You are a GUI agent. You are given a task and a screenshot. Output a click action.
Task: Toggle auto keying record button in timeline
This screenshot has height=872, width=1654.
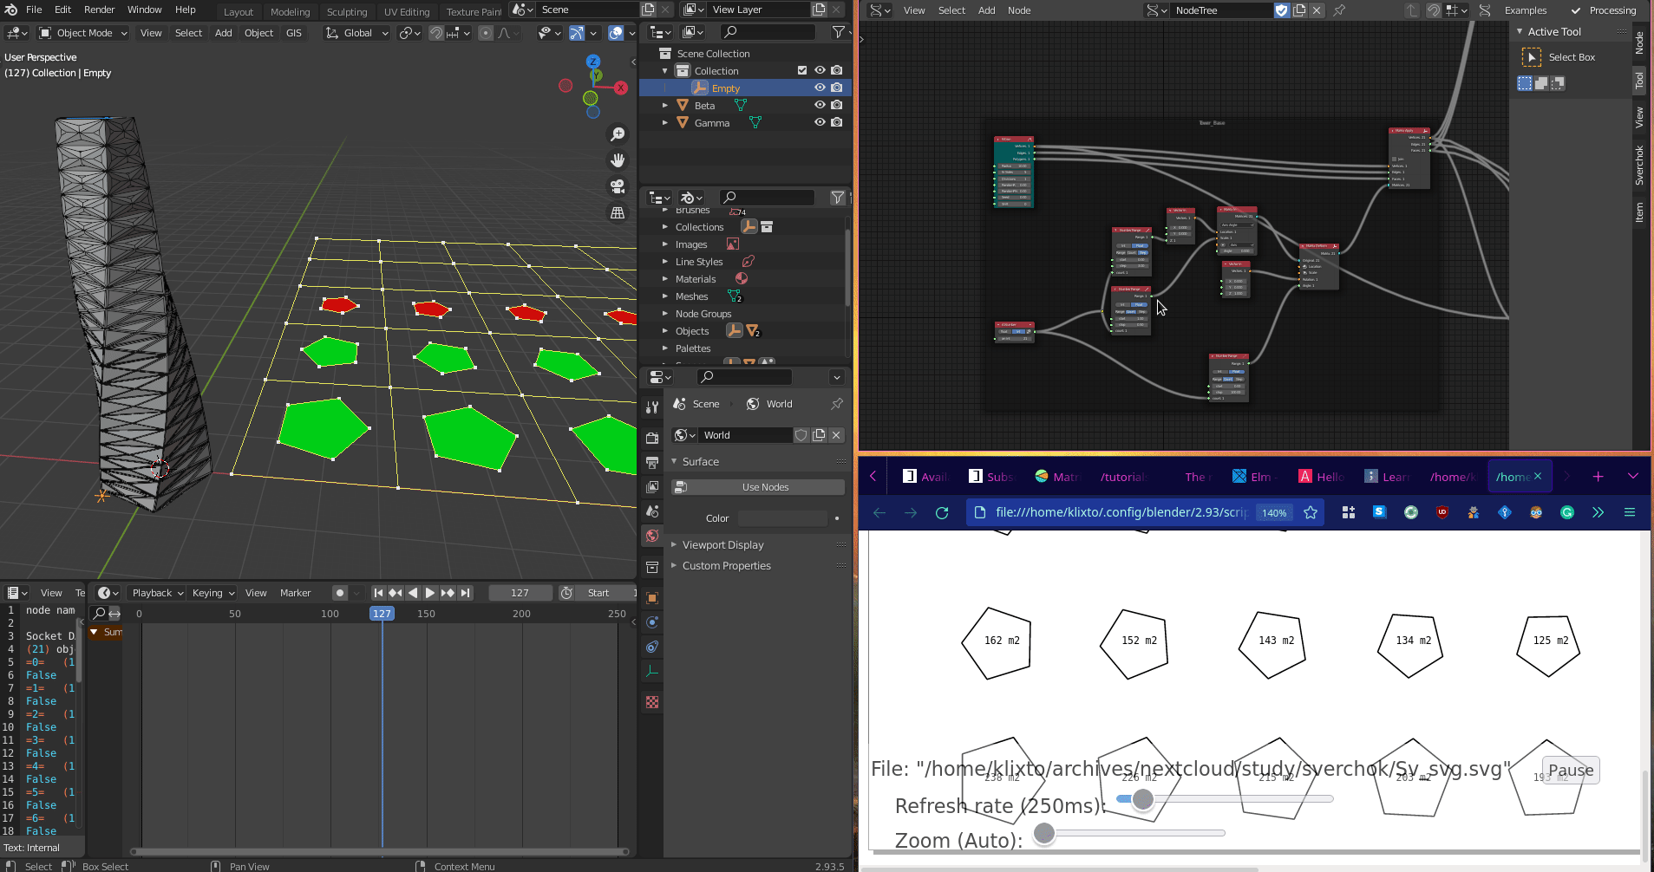[x=340, y=593]
